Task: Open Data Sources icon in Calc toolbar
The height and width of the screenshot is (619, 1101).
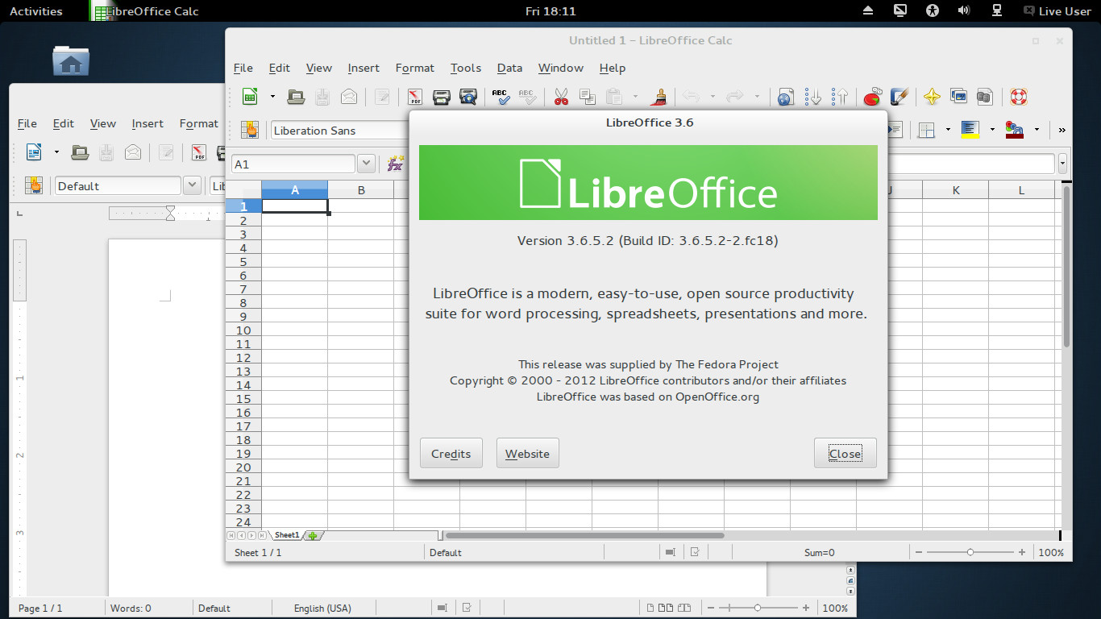Action: tap(984, 97)
